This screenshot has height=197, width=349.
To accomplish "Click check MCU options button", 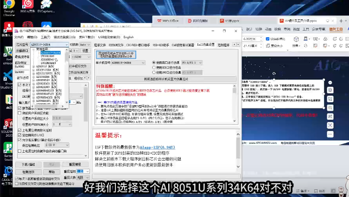I will click(x=28, y=172).
